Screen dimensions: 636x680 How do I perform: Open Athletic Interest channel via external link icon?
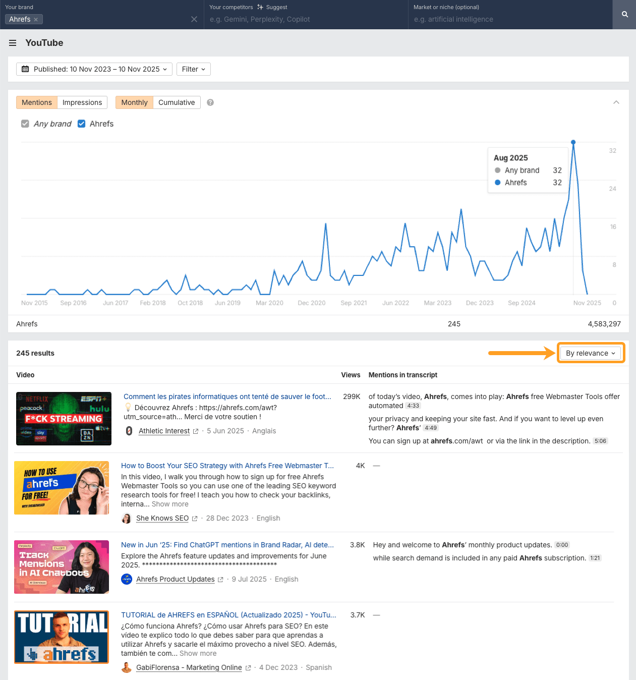coord(195,431)
